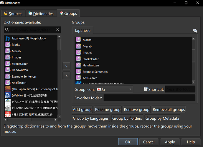This screenshot has width=203, height=147.
Task: Click the くろしお出版 dictionary icon
Action: click(8, 102)
